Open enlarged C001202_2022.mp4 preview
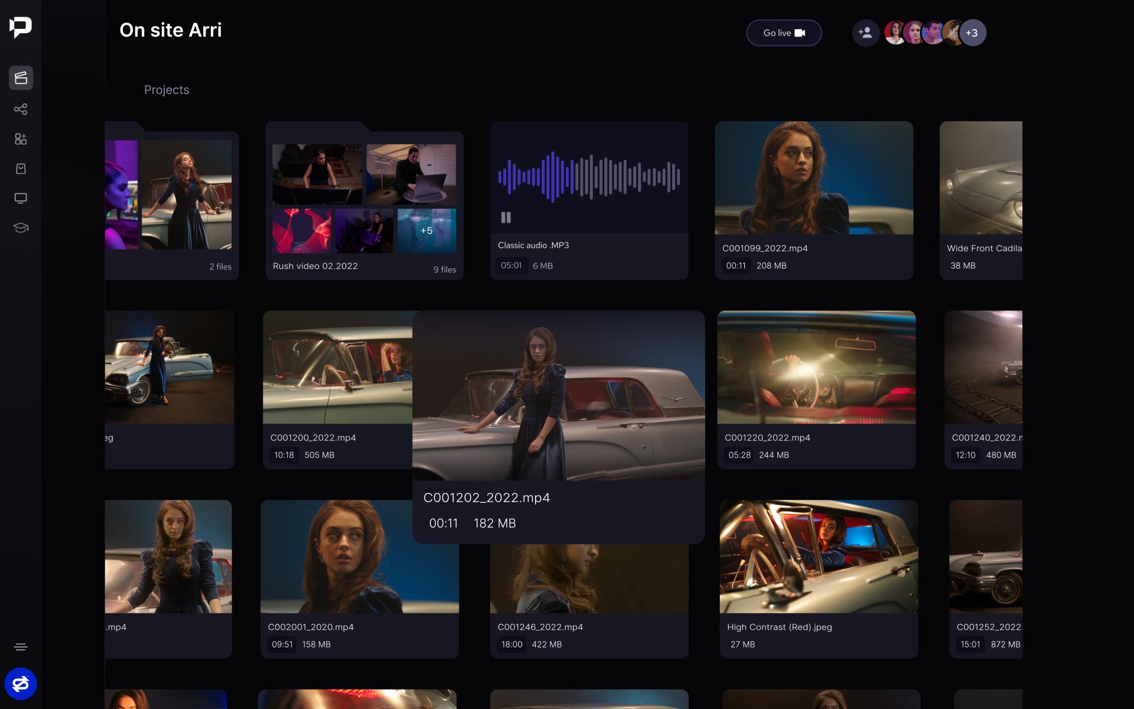1134x709 pixels. tap(559, 395)
